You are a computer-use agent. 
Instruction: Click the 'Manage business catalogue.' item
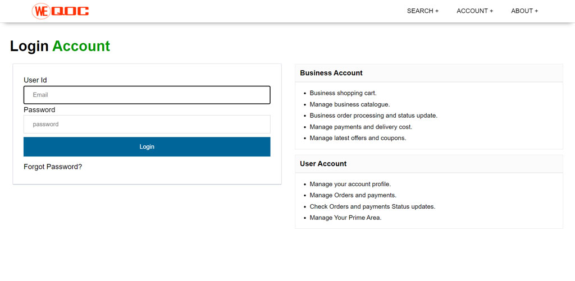(x=349, y=104)
